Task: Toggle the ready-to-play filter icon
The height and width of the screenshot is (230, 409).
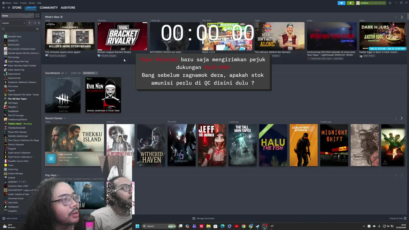Action: (39, 23)
